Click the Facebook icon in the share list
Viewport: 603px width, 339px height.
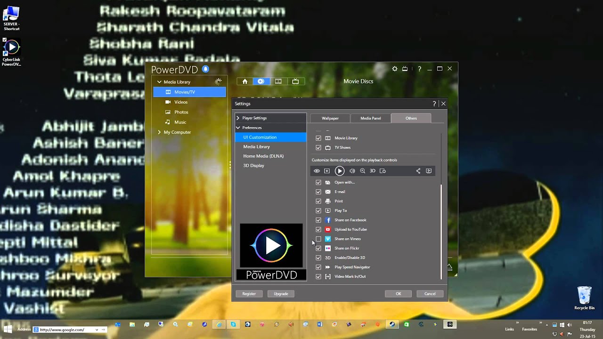[x=328, y=220]
